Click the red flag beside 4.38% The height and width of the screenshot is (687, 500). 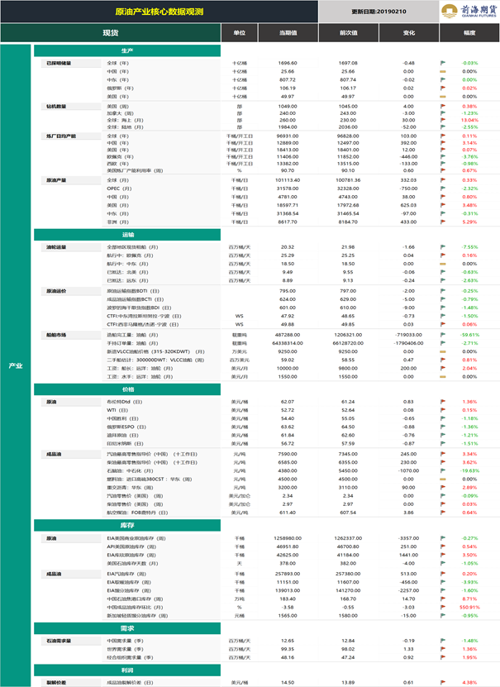coord(443,683)
